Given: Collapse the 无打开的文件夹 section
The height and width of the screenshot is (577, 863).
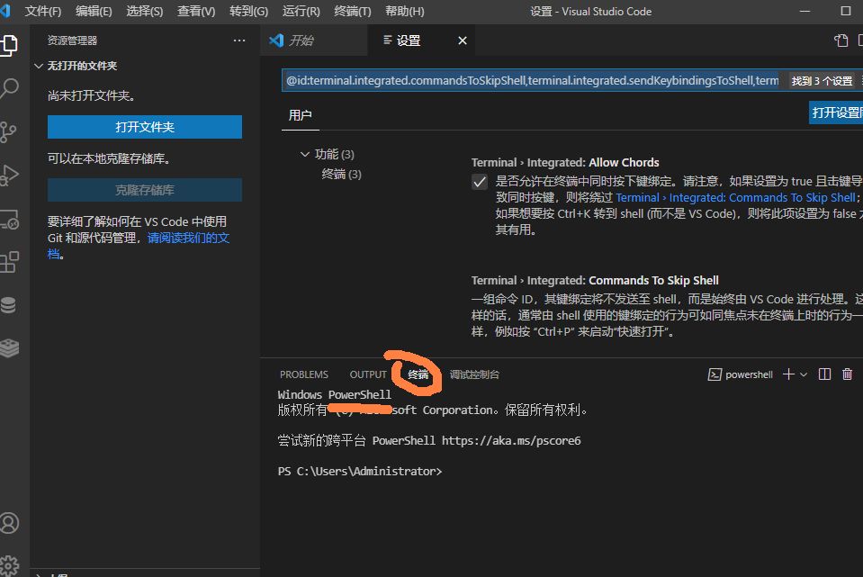Looking at the screenshot, I should tap(39, 66).
